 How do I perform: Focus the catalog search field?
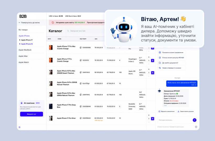(85, 31)
